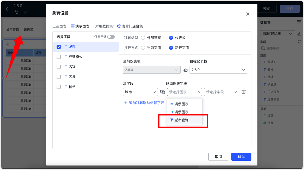Open the 请选择字段 dropdown
The height and width of the screenshot is (170, 304).
[x=221, y=92]
